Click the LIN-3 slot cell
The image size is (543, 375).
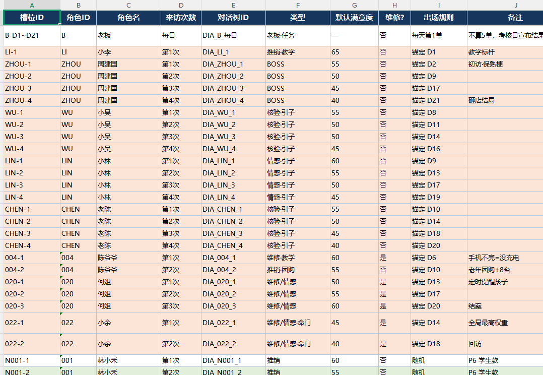(32, 185)
